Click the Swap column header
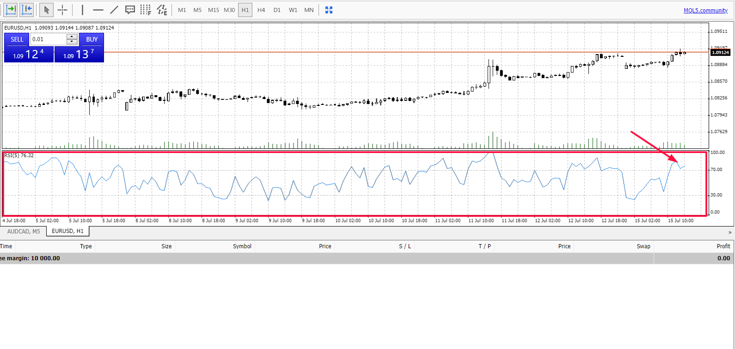The width and height of the screenshot is (735, 349). tap(614, 246)
